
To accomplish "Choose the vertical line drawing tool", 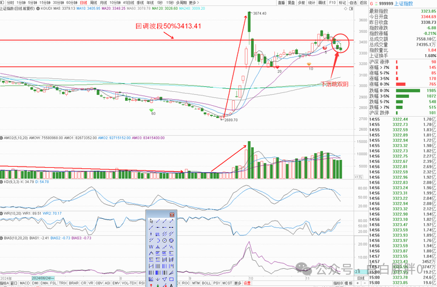I will click(x=151, y=234).
